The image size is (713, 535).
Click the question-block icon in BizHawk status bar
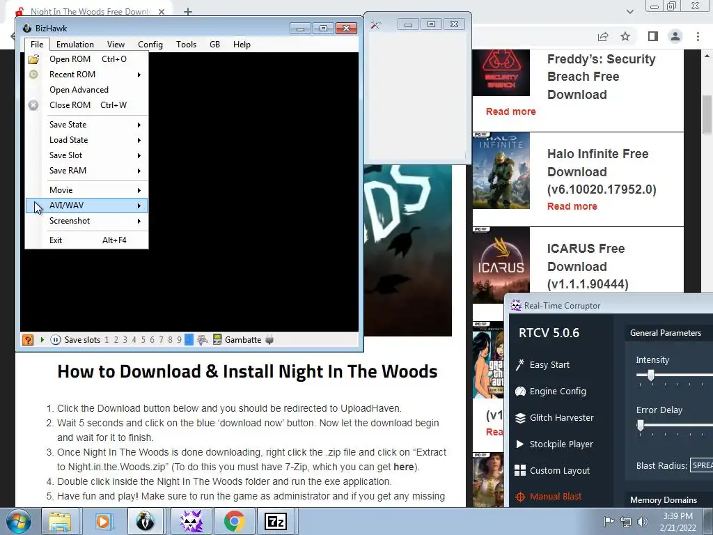28,340
